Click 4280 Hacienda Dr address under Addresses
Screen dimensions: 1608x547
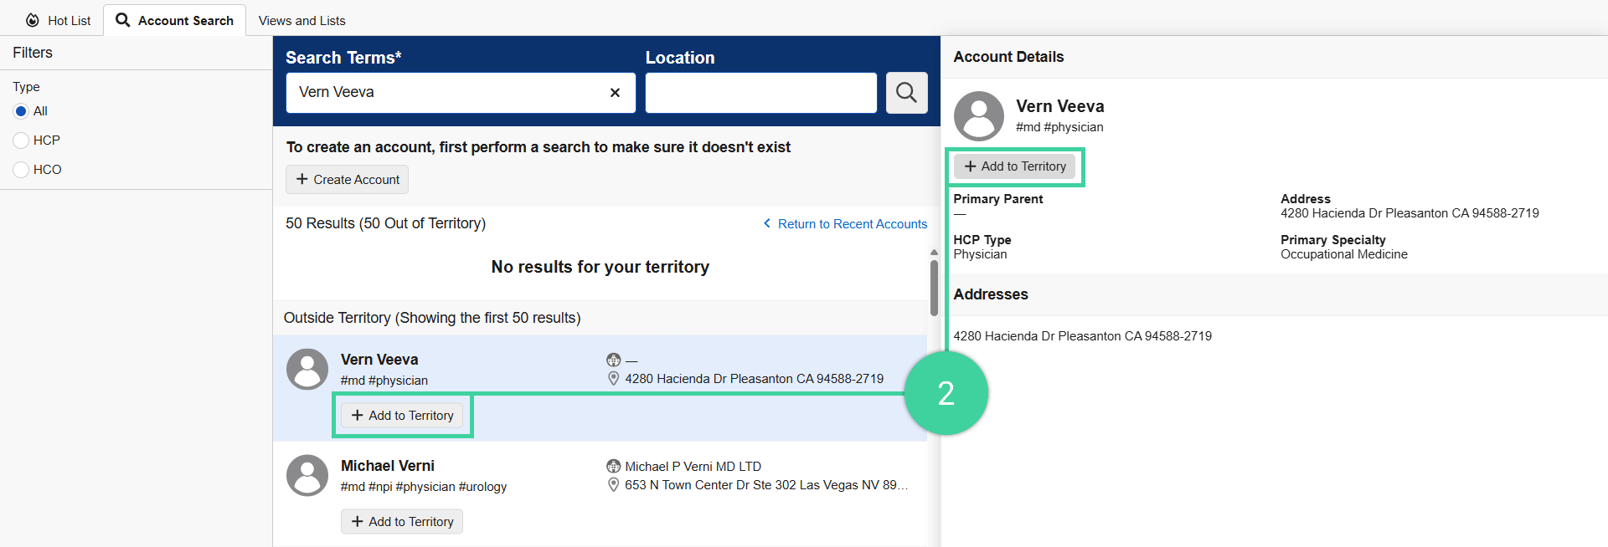coord(1082,336)
